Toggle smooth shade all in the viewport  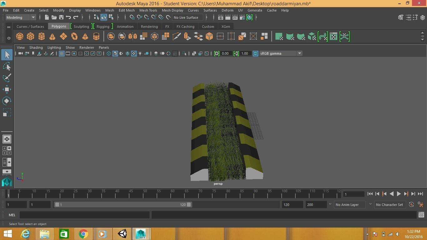click(x=115, y=54)
